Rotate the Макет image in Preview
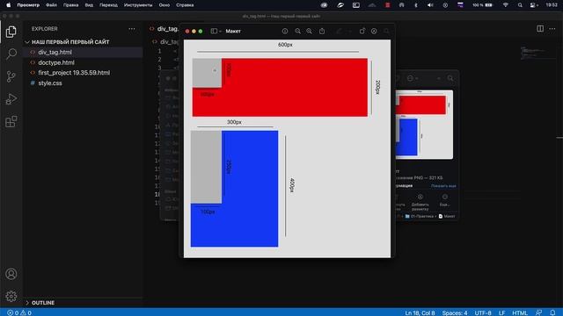The image size is (563, 316). tap(362, 32)
